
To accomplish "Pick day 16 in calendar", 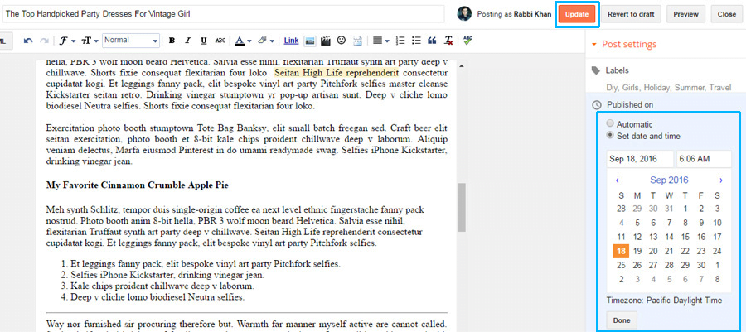I will point(700,237).
